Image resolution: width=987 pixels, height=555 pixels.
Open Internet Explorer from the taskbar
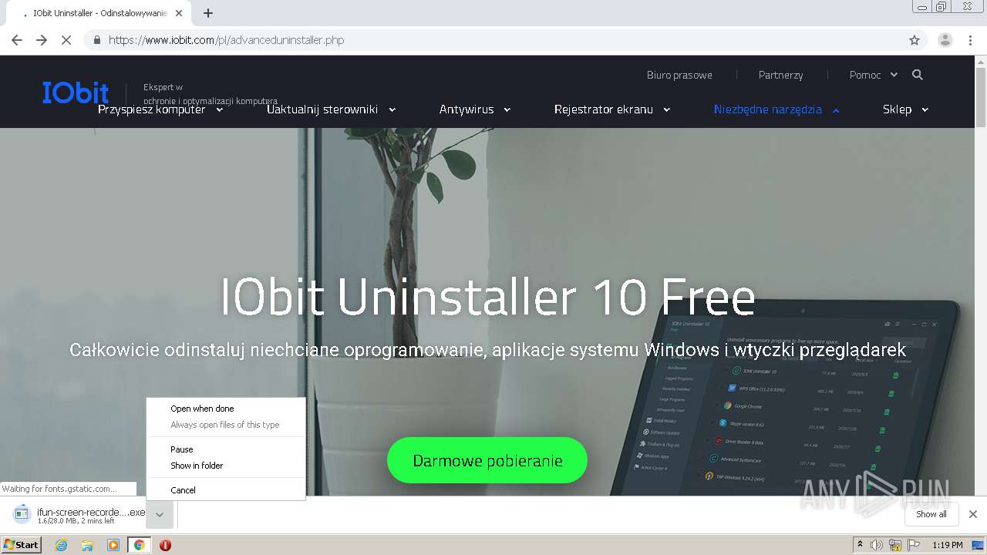click(x=61, y=545)
